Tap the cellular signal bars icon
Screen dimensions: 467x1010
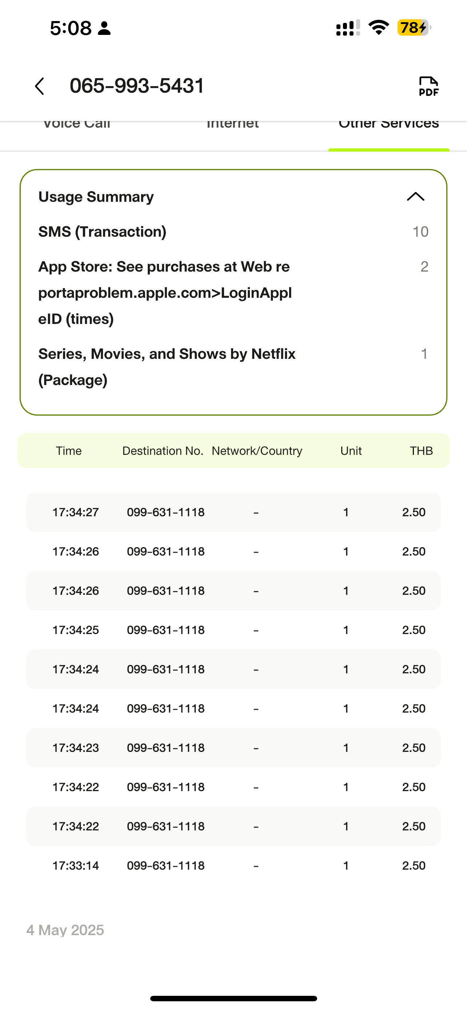click(x=348, y=28)
